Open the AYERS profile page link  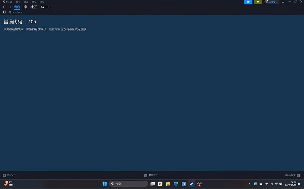[x=45, y=7]
